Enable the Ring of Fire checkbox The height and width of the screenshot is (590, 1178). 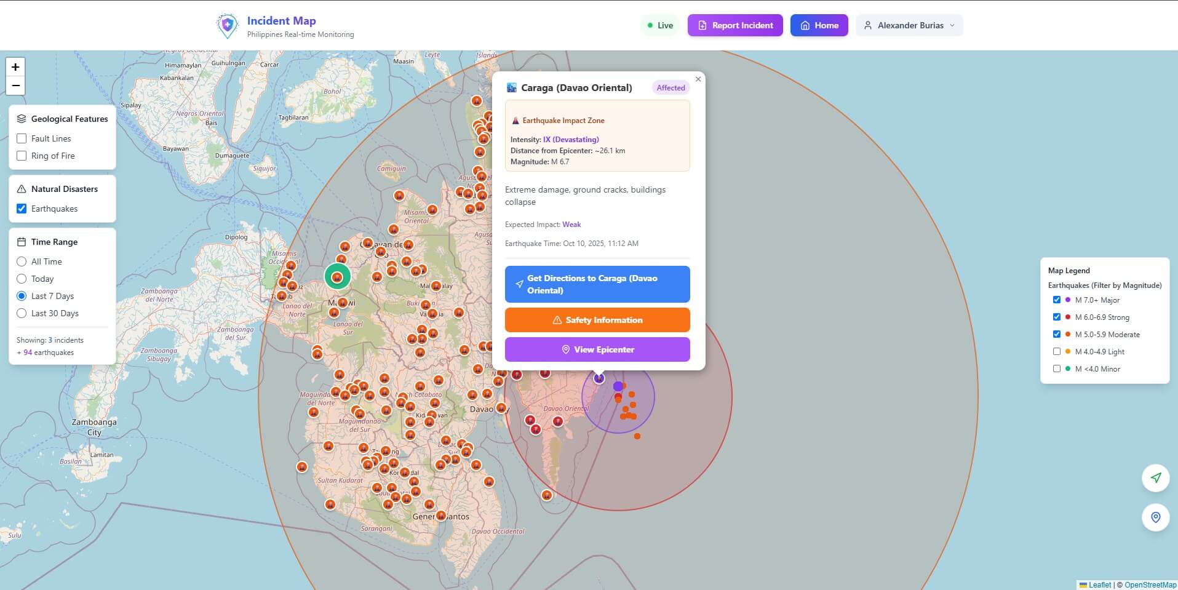pos(22,156)
